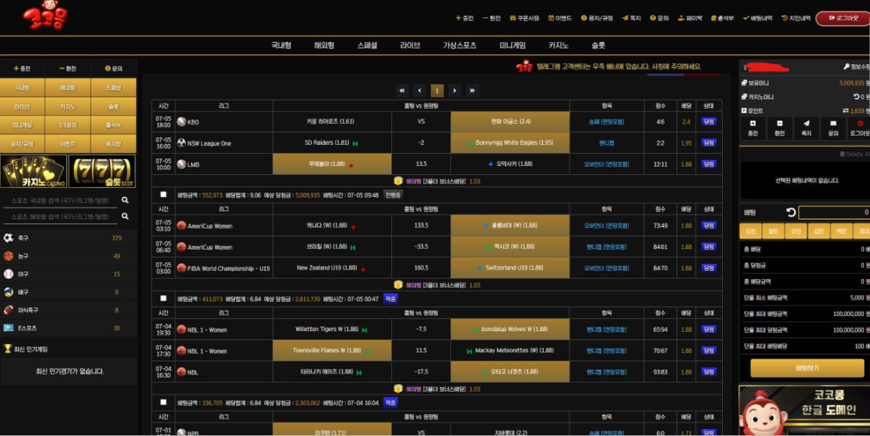870x436 pixels.
Task: Go to the first page with double-left arrow
Action: pos(402,91)
